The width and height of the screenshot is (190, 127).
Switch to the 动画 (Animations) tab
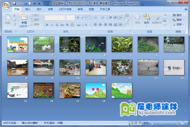[50, 9]
